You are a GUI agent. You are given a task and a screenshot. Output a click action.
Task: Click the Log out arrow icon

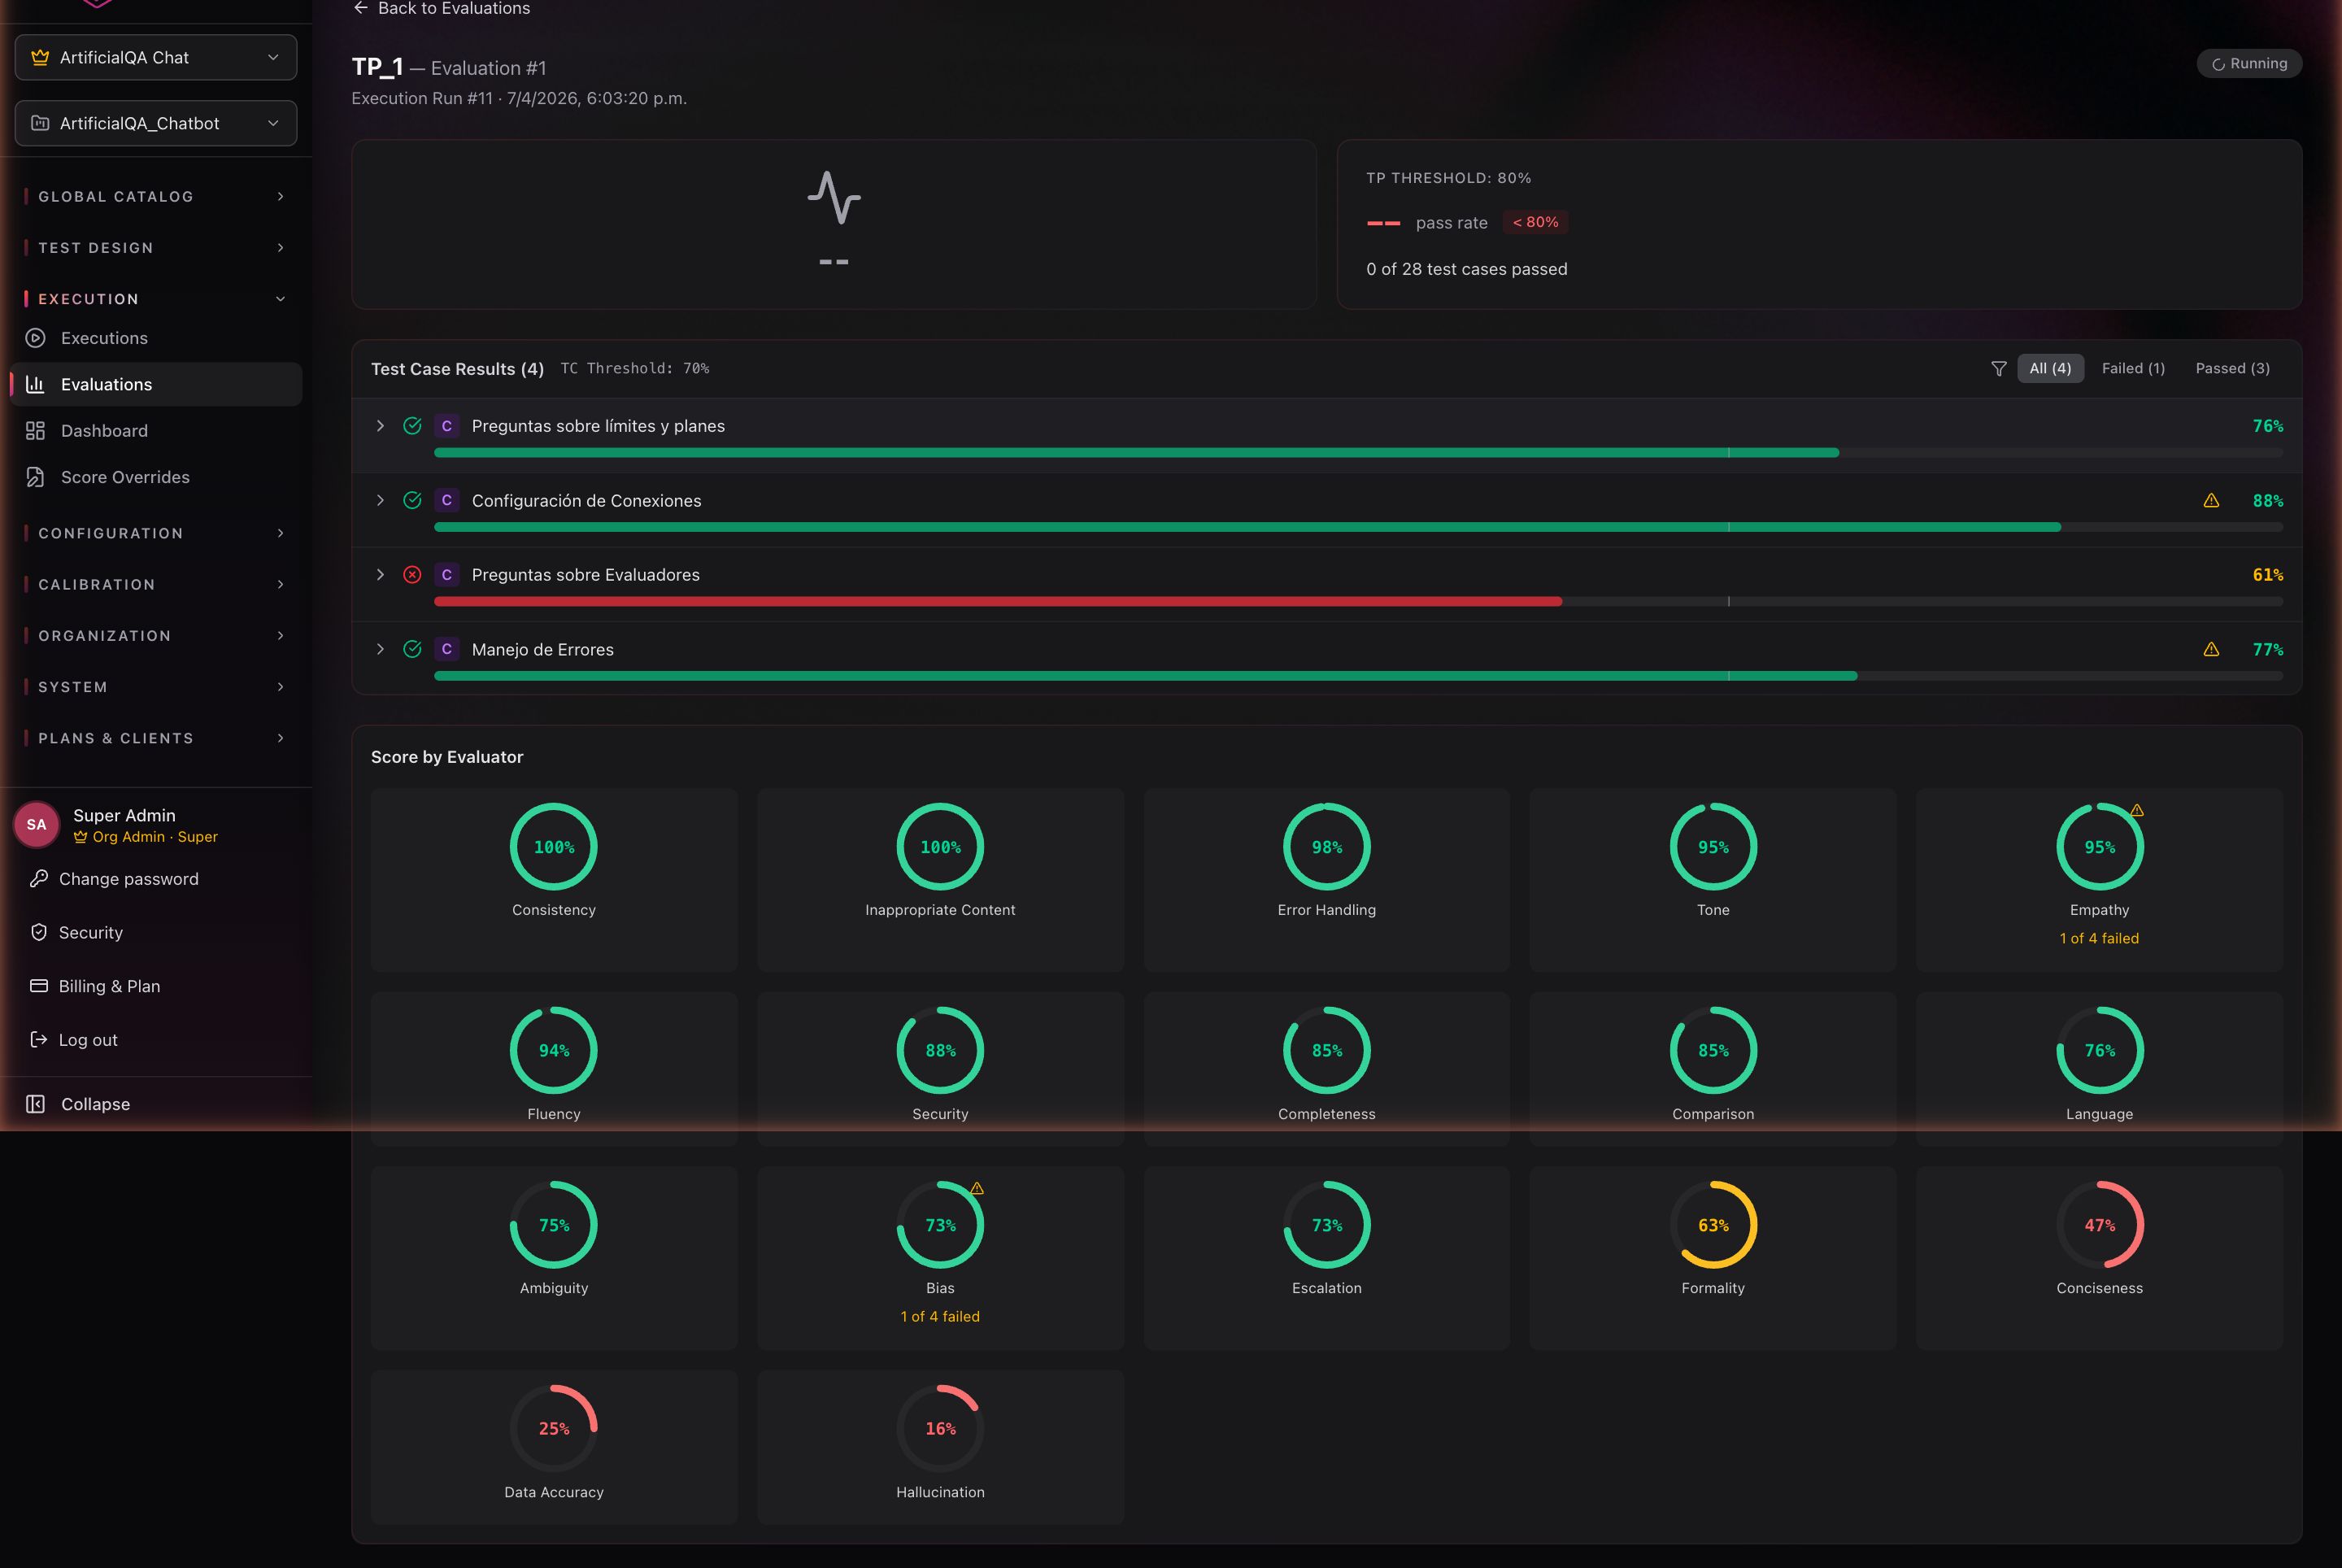tap(39, 1040)
